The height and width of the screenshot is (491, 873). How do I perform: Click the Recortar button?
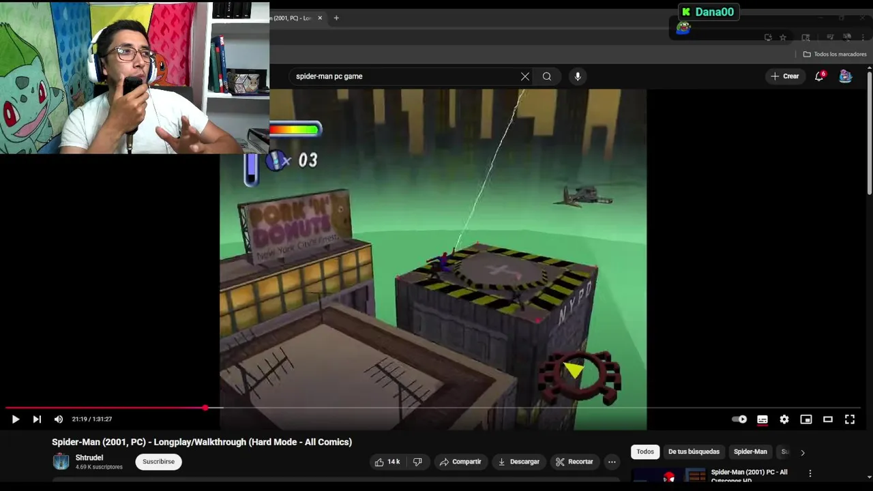point(574,462)
